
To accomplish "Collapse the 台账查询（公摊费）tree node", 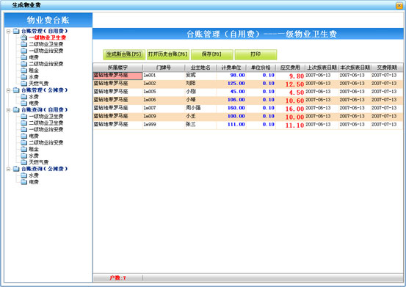I will pos(8,169).
